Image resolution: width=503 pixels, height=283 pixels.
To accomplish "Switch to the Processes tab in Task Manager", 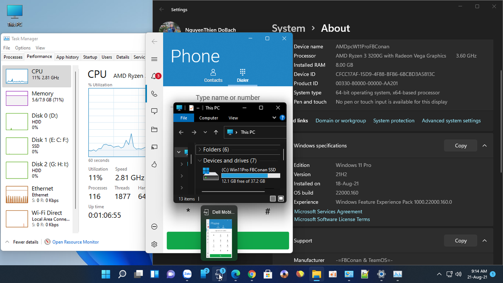I will tap(13, 57).
